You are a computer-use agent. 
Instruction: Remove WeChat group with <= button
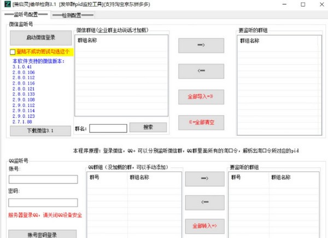tap(201, 71)
